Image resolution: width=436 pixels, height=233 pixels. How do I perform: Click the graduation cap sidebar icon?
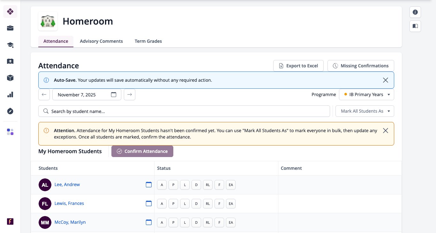point(10,45)
